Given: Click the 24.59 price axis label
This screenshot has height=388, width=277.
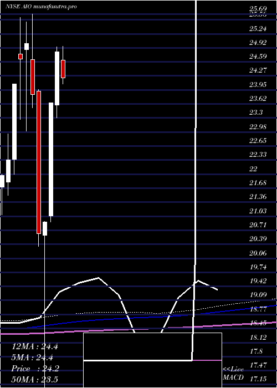Looking at the screenshot, I should click(x=258, y=57).
